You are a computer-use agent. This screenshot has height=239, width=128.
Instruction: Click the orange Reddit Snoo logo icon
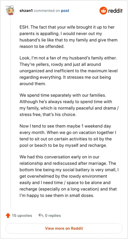tap(103, 11)
